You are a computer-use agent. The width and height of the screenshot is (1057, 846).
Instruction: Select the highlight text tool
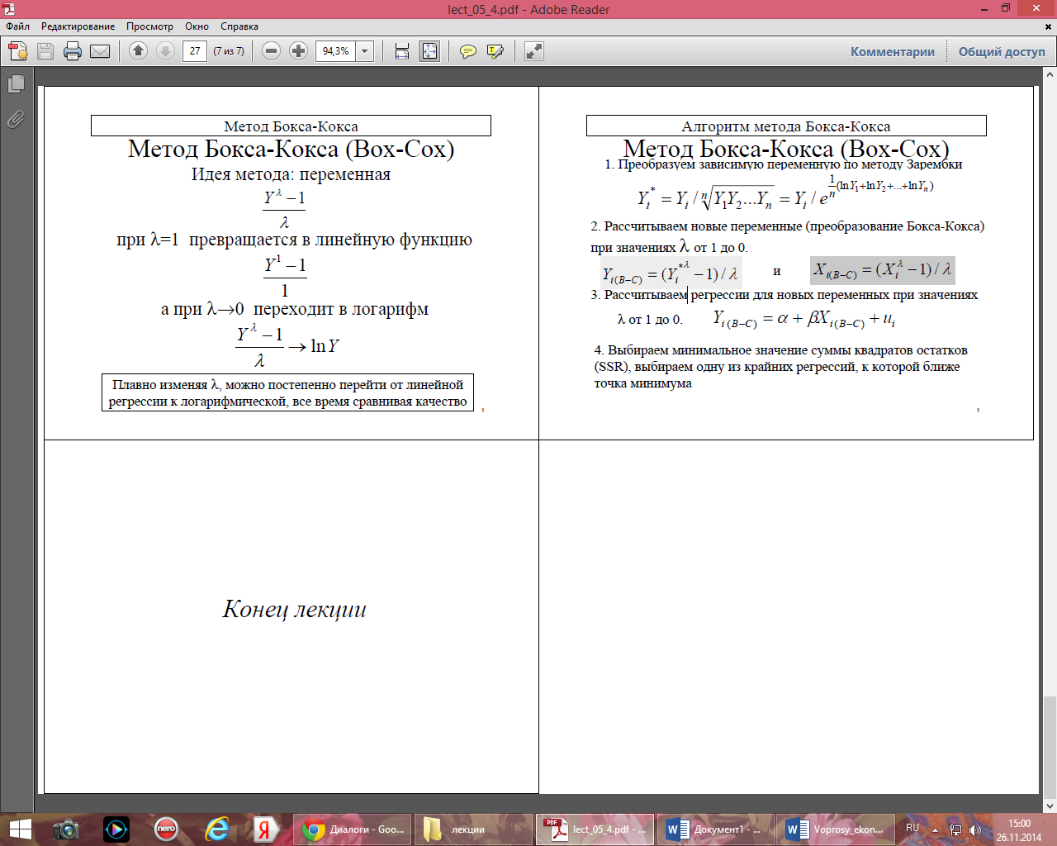coord(495,51)
